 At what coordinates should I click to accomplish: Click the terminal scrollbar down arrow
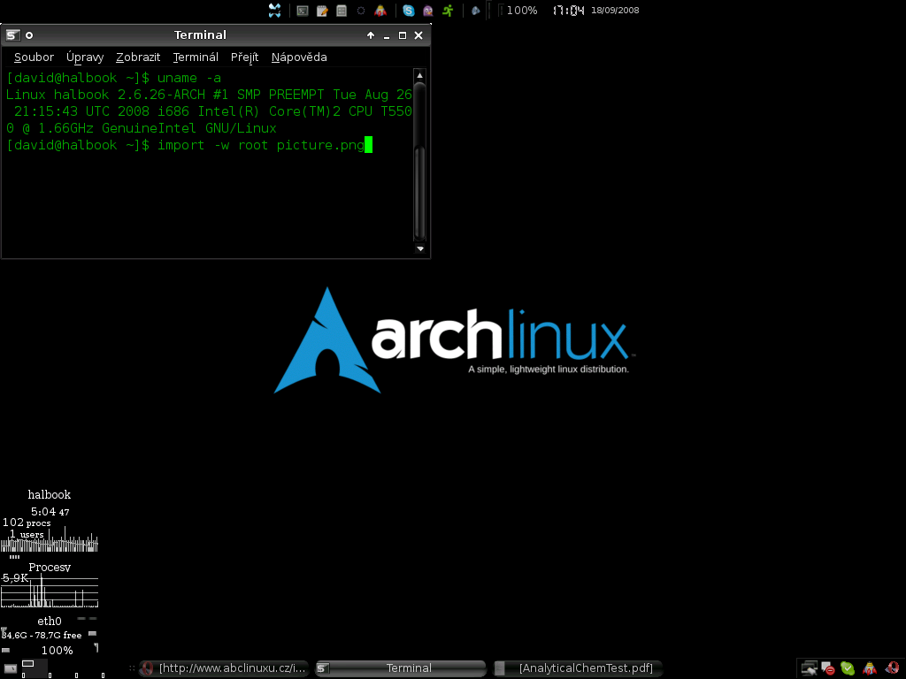point(420,248)
